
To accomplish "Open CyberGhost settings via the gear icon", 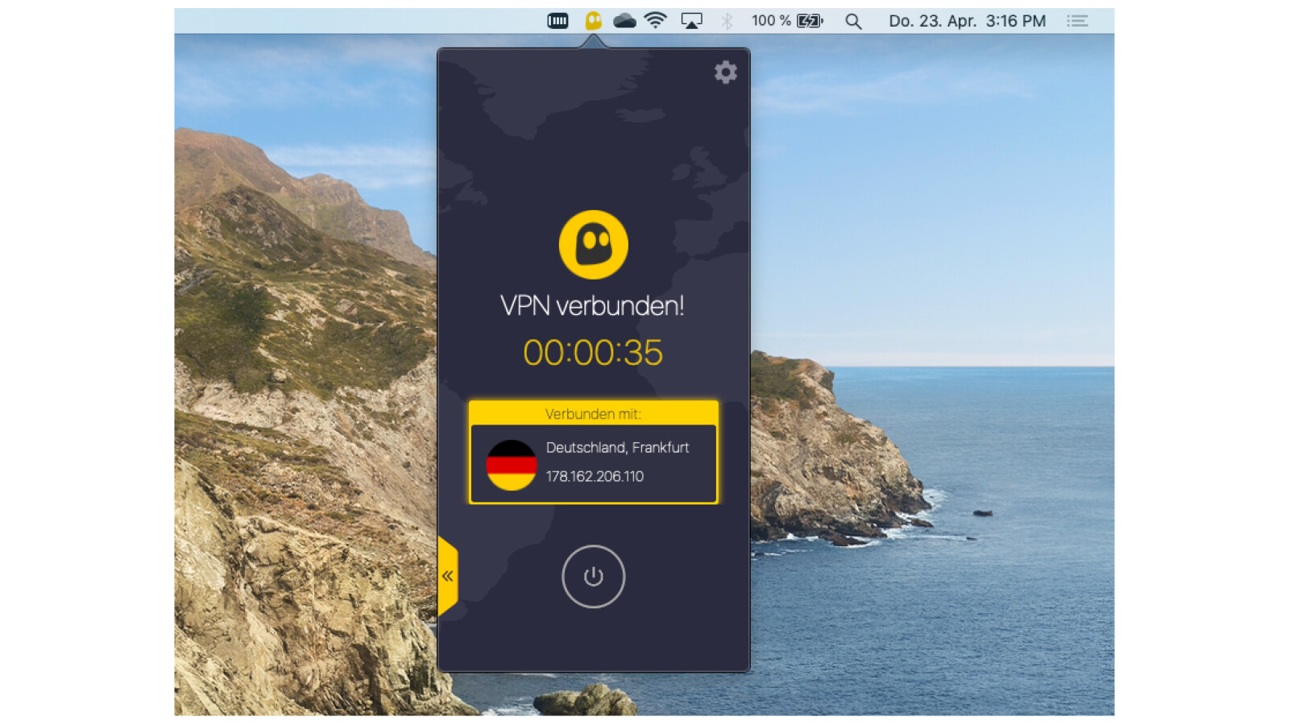I will tap(725, 72).
